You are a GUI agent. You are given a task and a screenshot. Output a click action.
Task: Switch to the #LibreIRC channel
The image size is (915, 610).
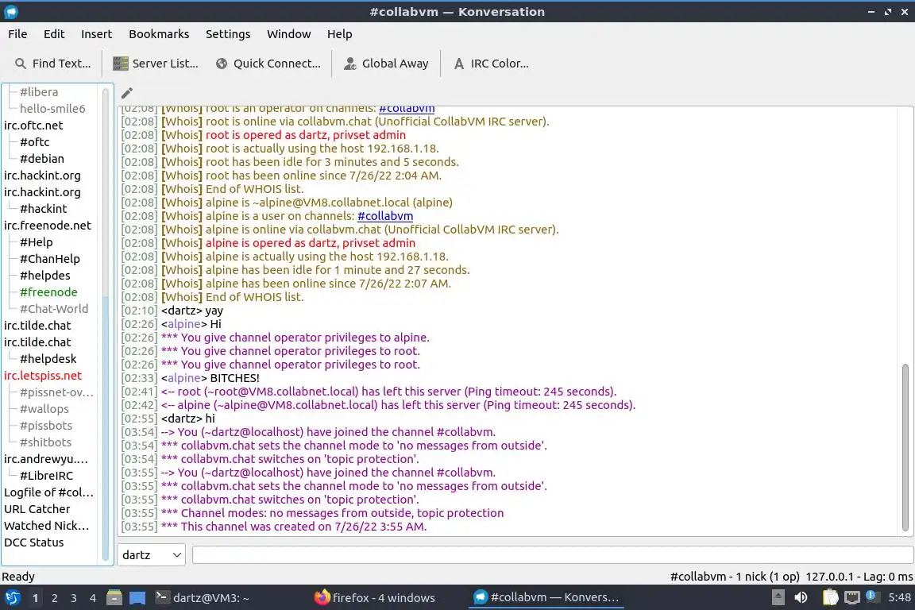[46, 476]
